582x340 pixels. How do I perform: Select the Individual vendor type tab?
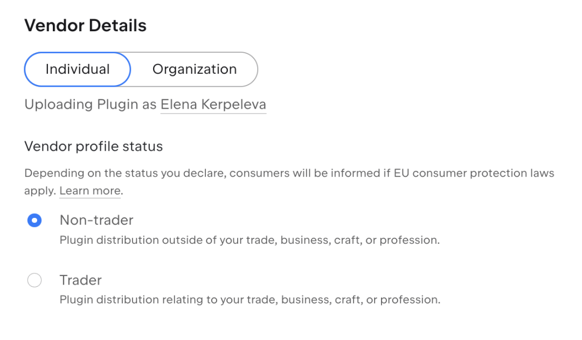coord(78,69)
